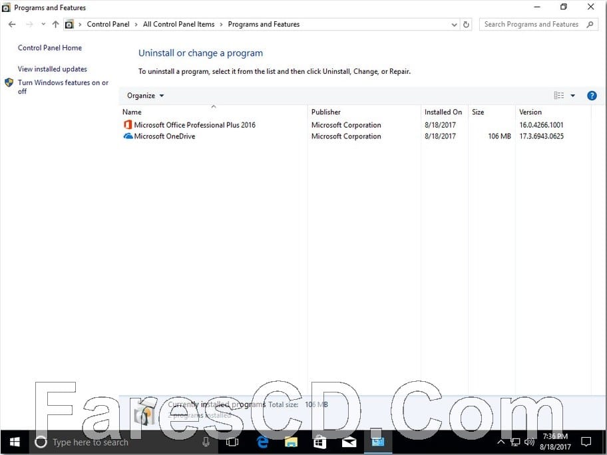Open Turn Windows features on or off
607x455 pixels.
(x=63, y=86)
